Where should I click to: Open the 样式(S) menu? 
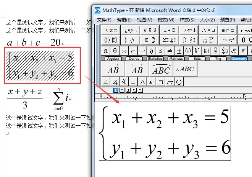pos(187,20)
